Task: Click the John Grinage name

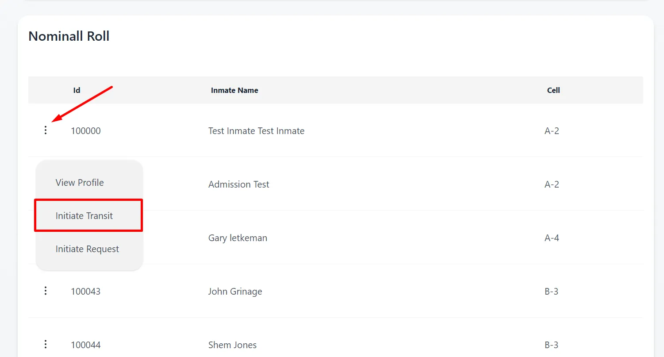Action: point(235,292)
